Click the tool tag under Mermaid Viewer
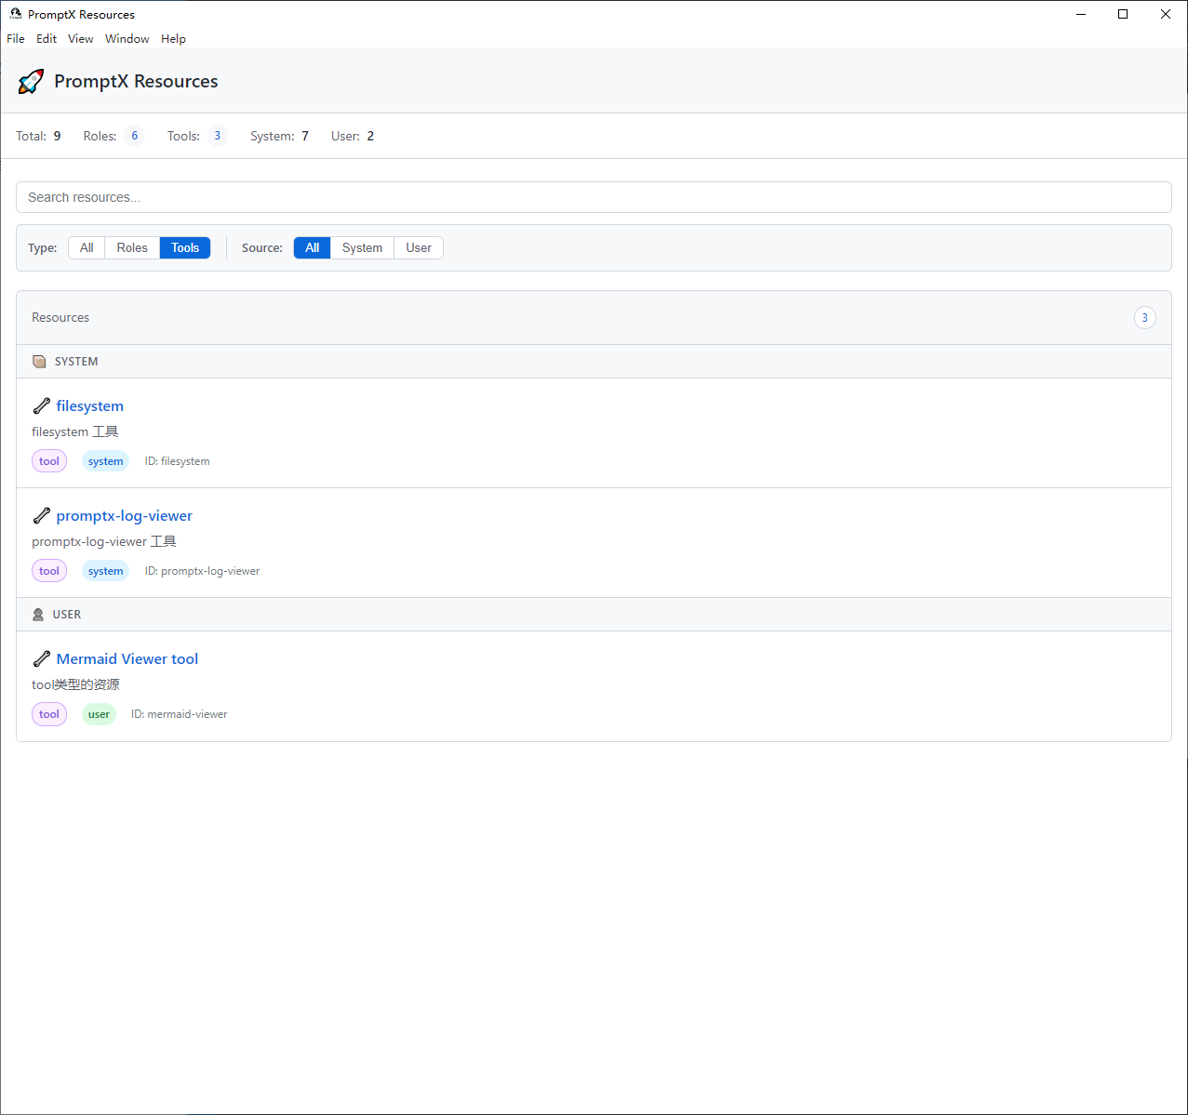Image resolution: width=1188 pixels, height=1115 pixels. click(x=49, y=714)
